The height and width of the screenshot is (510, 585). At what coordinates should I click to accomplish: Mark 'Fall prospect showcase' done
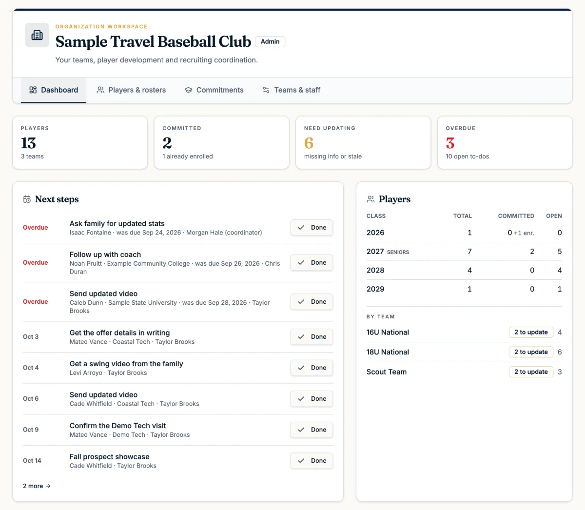pos(312,461)
